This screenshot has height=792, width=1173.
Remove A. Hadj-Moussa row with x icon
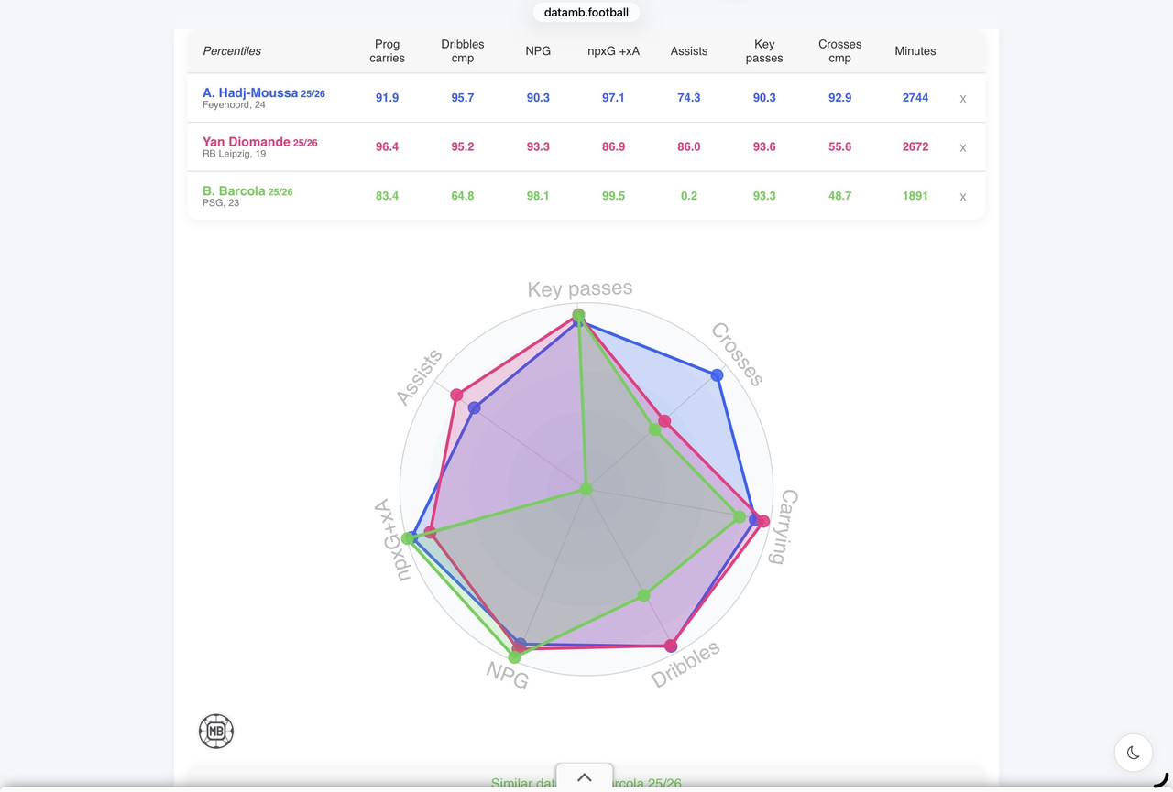[962, 99]
